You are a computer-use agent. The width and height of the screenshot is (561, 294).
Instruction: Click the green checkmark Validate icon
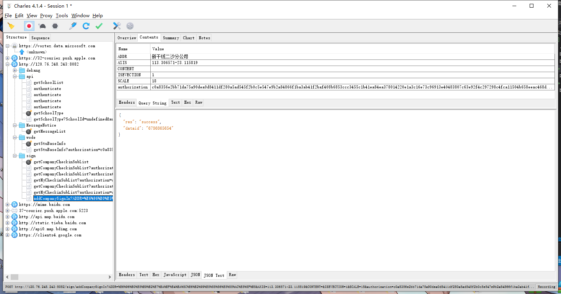tap(99, 26)
